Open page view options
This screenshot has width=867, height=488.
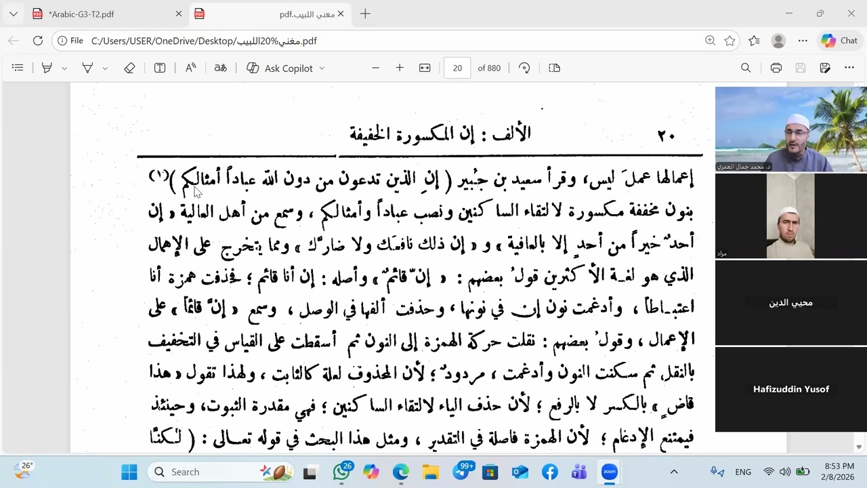click(x=554, y=68)
